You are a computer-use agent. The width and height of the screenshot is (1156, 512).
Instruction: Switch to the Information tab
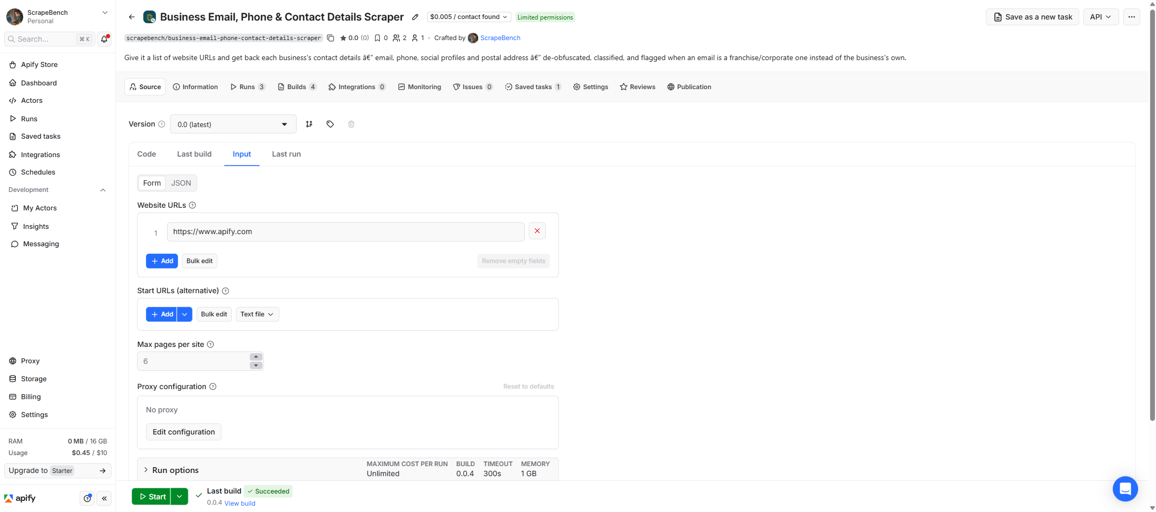(x=195, y=87)
